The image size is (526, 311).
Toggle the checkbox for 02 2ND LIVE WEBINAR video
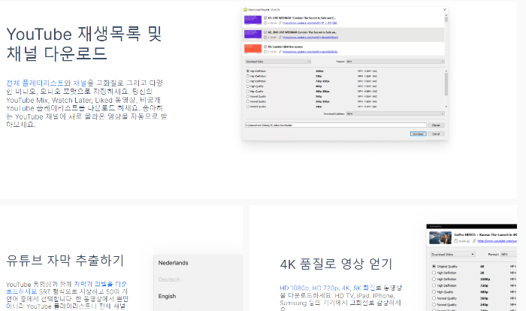(265, 32)
